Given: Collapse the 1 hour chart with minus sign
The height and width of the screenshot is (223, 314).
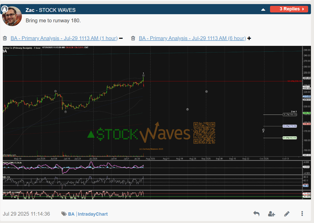Looking at the screenshot, I should [x=121, y=38].
